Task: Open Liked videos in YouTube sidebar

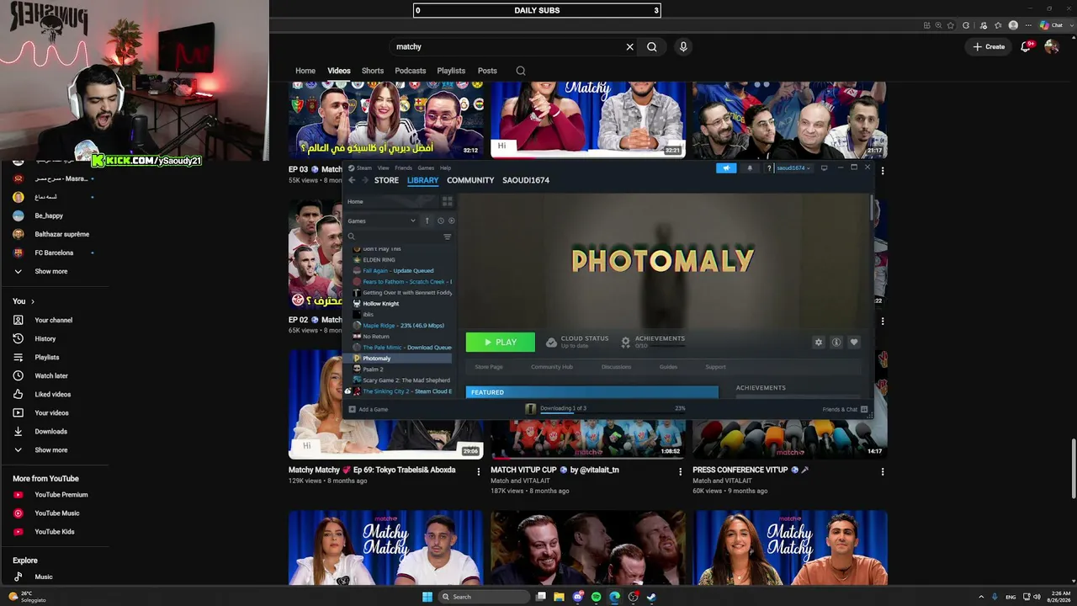Action: coord(53,395)
